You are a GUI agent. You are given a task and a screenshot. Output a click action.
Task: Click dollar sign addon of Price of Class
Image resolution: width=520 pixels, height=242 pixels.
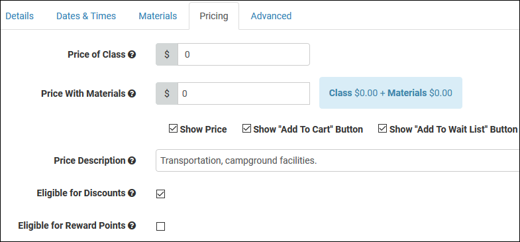pos(167,54)
